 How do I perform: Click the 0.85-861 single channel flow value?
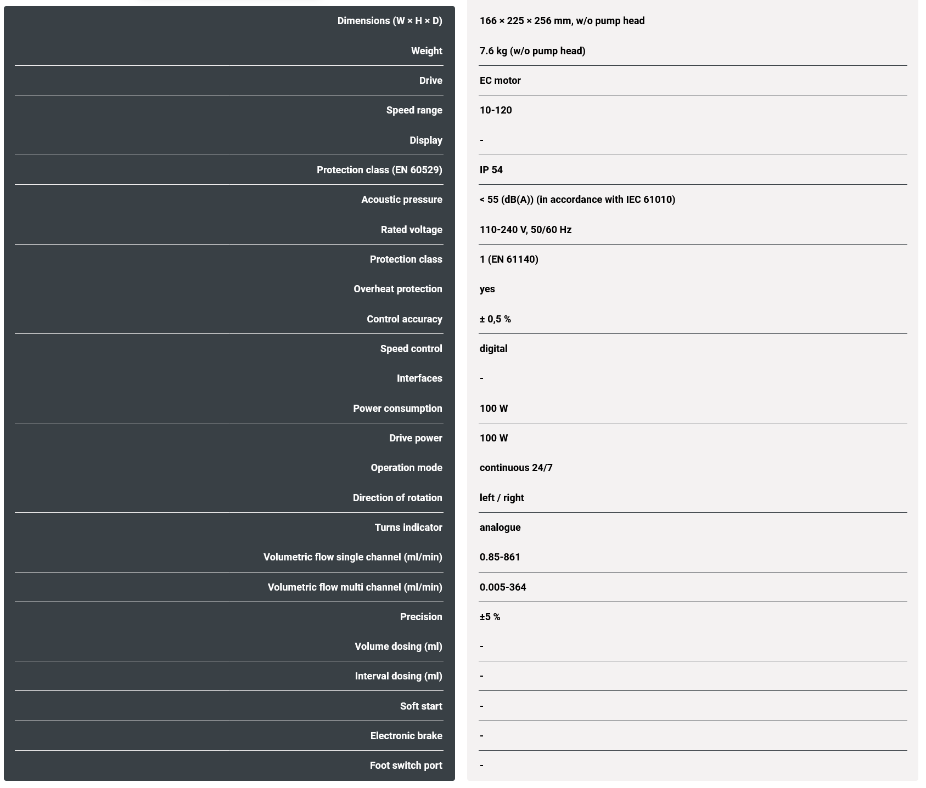click(500, 557)
